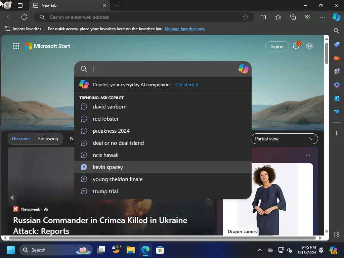Image resolution: width=344 pixels, height=258 pixels.
Task: Open the Shopping tag sidebar icon
Action: (x=337, y=45)
